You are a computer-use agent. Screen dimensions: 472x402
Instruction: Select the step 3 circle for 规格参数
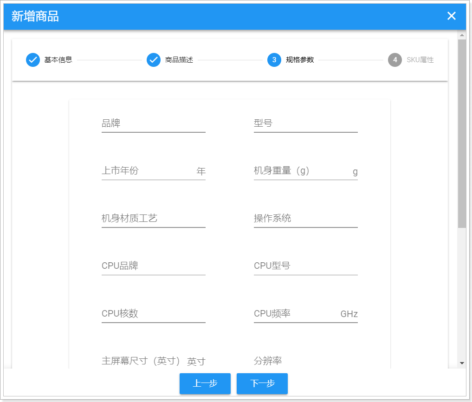[x=273, y=60]
